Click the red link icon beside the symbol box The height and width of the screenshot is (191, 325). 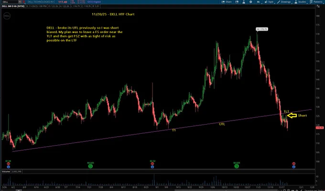(x=24, y=2)
